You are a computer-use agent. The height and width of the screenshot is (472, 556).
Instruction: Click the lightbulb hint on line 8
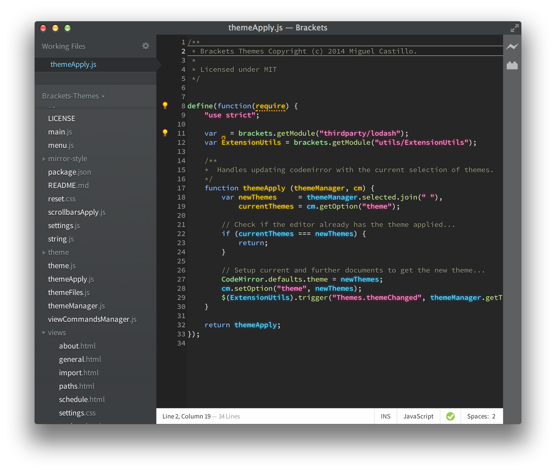coord(165,106)
